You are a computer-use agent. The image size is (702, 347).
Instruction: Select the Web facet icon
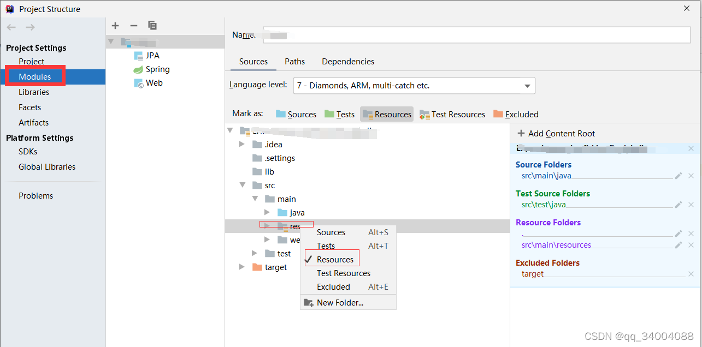click(x=138, y=82)
